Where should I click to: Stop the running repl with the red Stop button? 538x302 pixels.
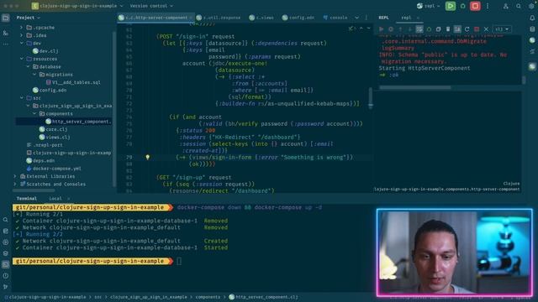point(475,6)
